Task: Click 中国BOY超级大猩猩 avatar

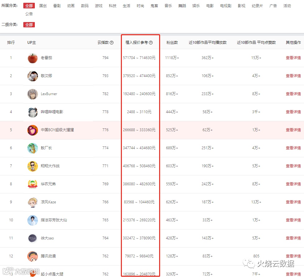Action: pos(33,130)
